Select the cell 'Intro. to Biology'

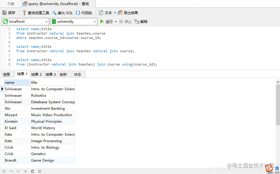point(53,147)
